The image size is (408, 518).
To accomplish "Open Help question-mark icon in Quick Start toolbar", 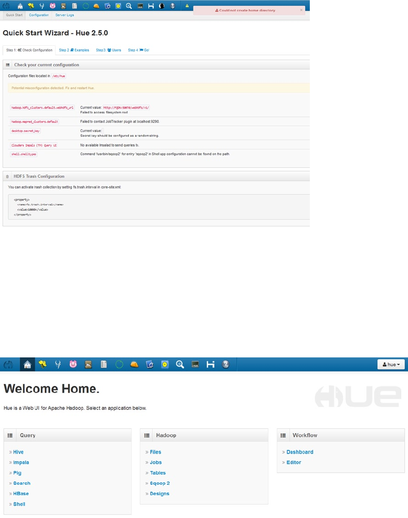I will (x=173, y=6).
